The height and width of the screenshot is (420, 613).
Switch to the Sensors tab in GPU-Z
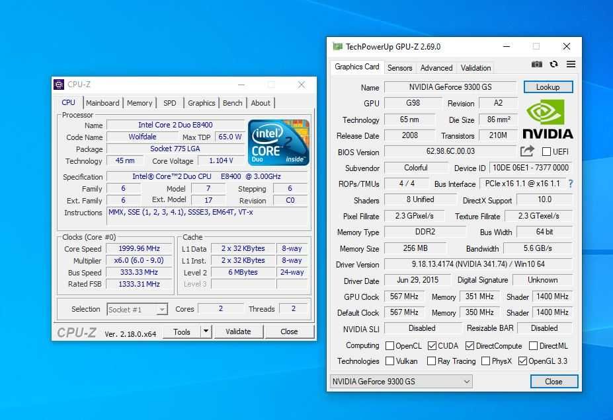point(399,68)
